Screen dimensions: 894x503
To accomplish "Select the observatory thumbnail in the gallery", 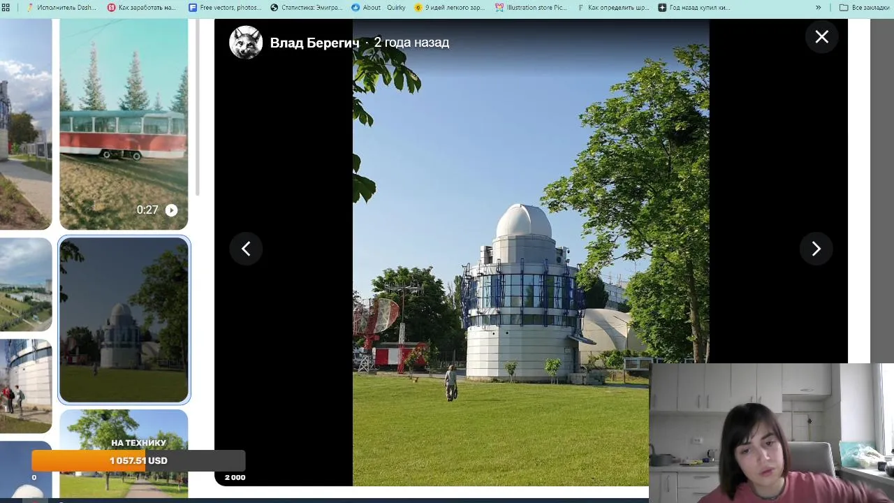I will [x=124, y=320].
